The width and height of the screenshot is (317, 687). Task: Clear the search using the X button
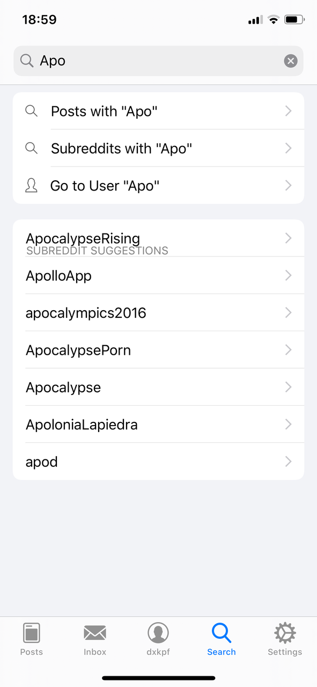(290, 61)
